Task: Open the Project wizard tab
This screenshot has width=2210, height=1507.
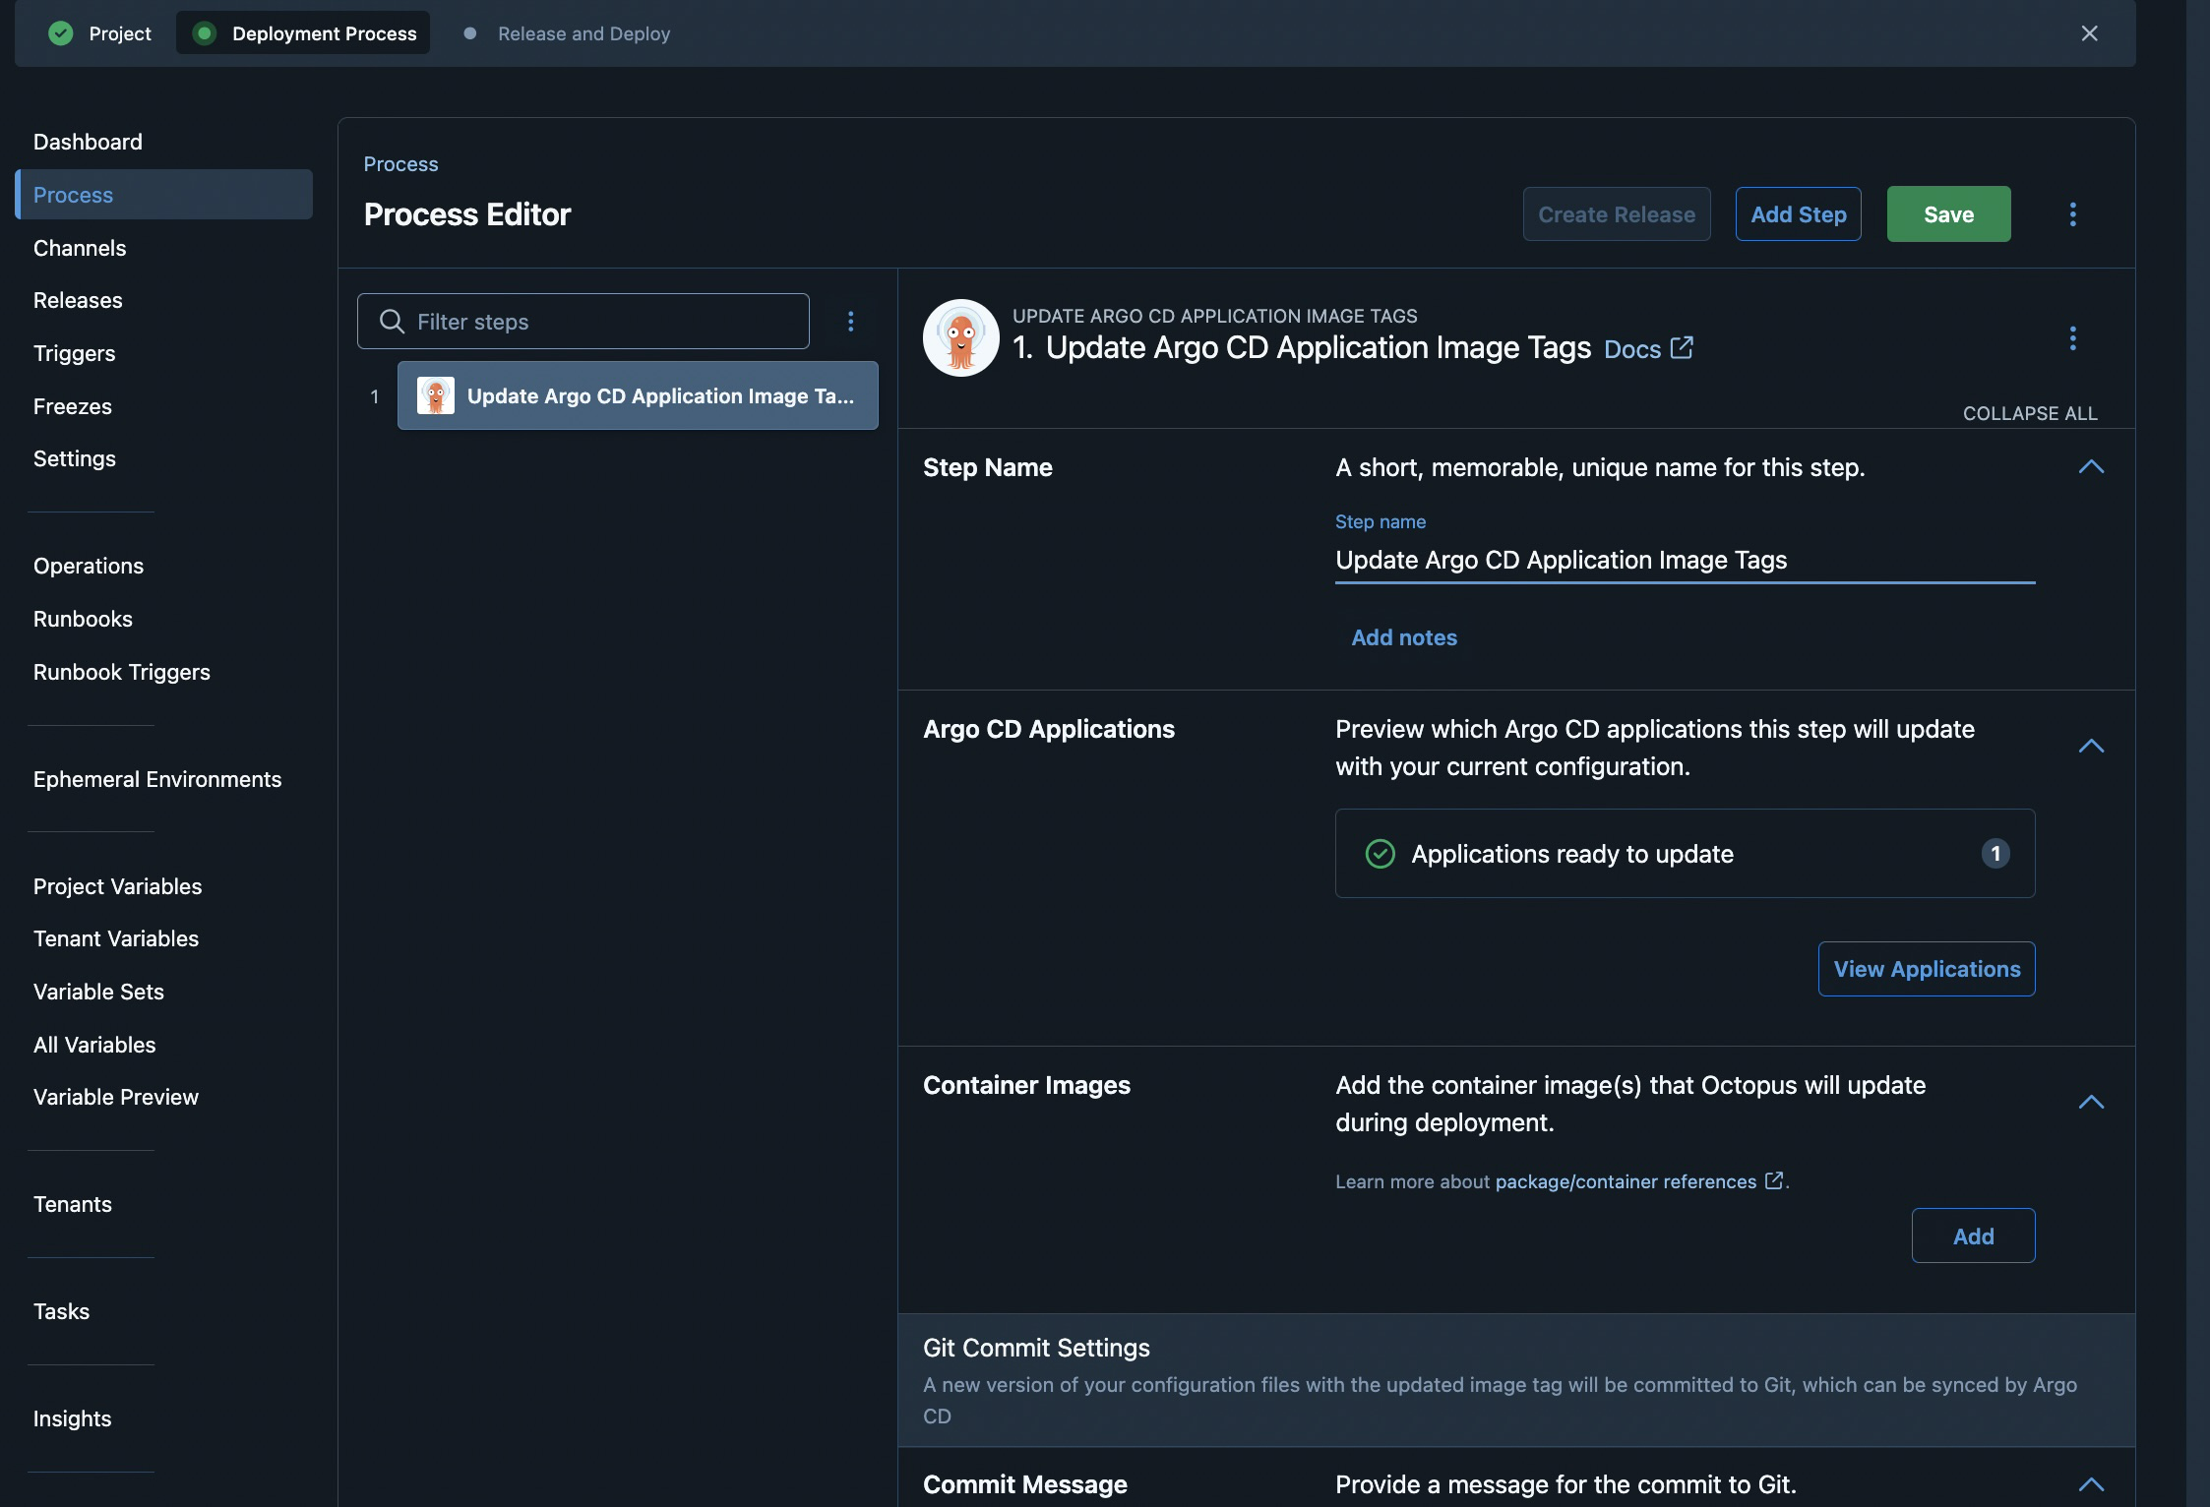Action: pyautogui.click(x=100, y=33)
